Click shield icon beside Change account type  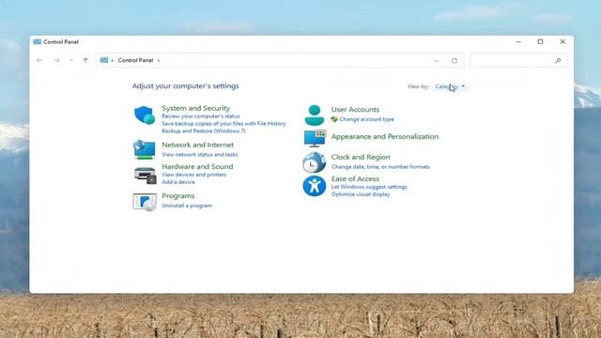pyautogui.click(x=334, y=119)
